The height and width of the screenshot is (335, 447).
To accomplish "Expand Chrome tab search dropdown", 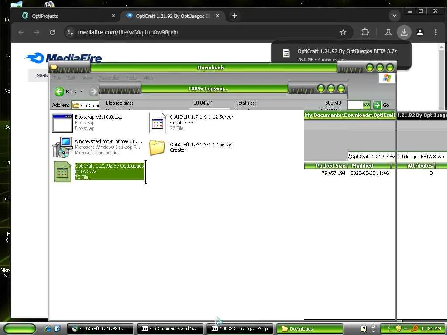I will tap(395, 16).
